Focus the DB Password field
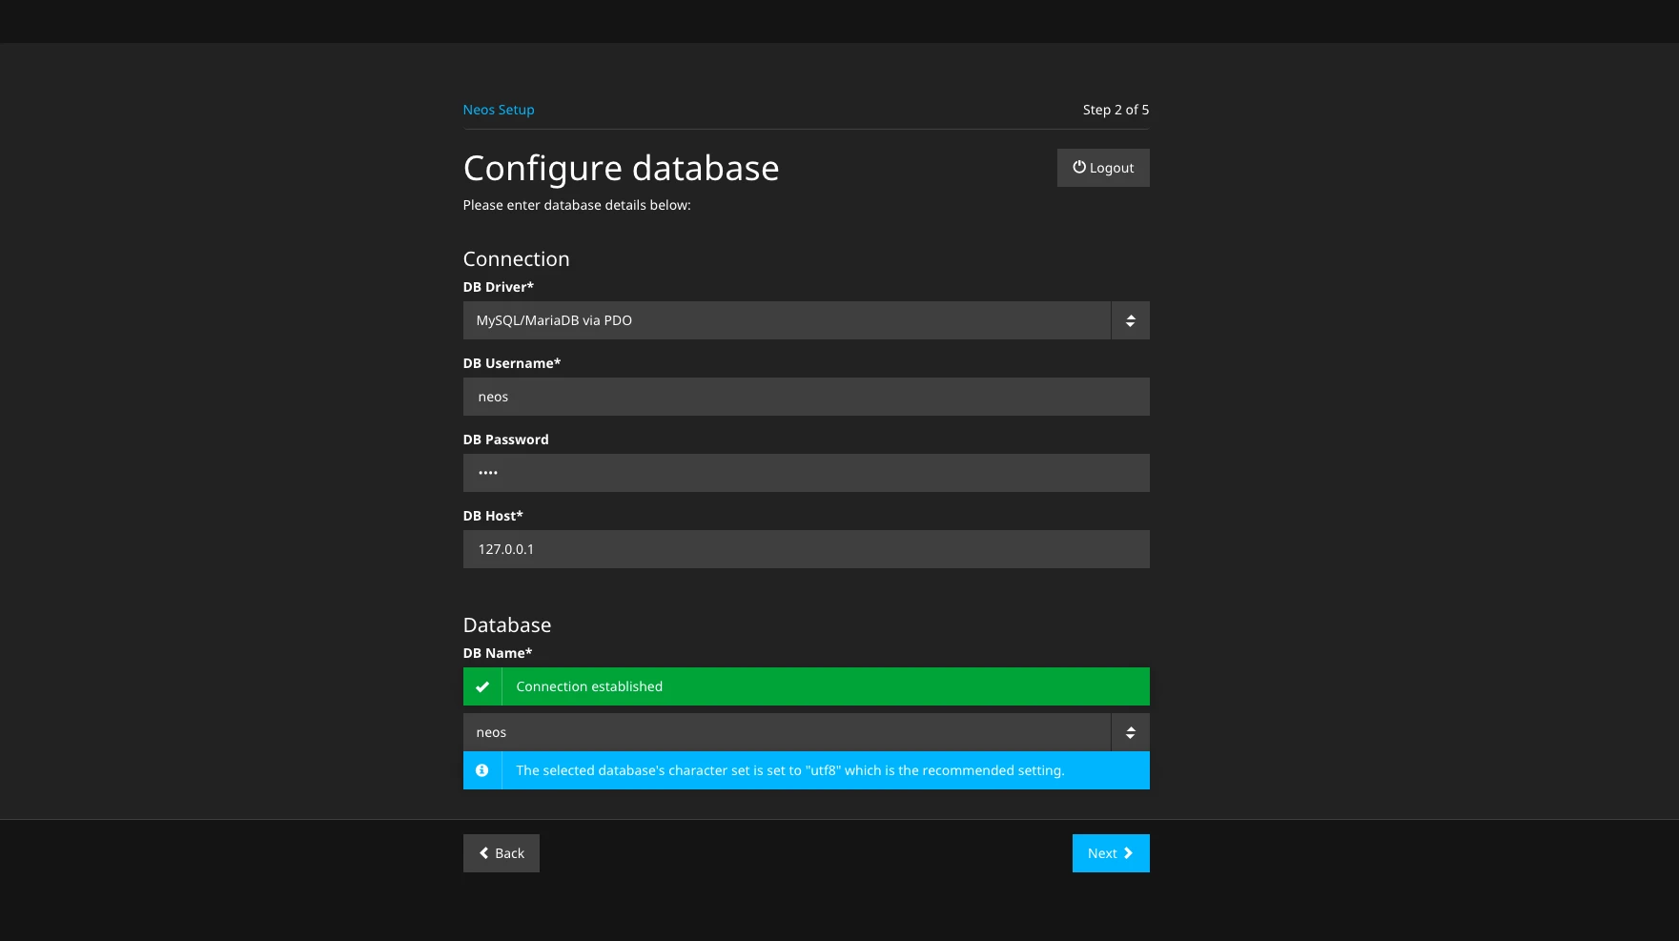1679x941 pixels. click(x=806, y=473)
